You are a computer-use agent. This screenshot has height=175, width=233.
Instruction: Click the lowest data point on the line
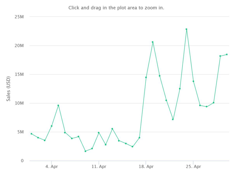pyautogui.click(x=85, y=151)
